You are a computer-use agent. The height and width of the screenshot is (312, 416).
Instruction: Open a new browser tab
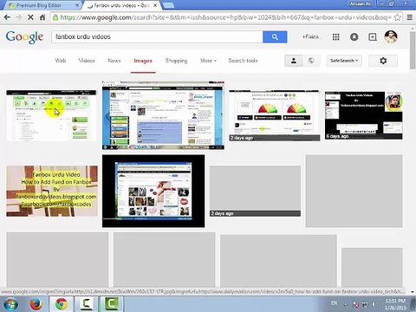(x=168, y=5)
